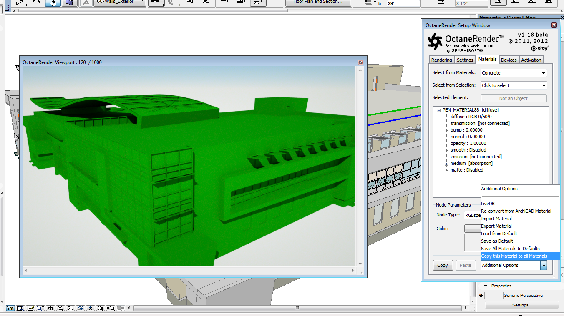Open the Activation tab
This screenshot has width=564, height=316.
(x=531, y=60)
